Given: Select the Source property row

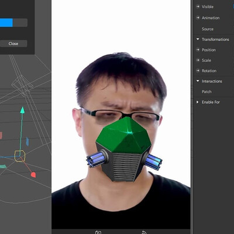Looking at the screenshot, I should (214, 29).
